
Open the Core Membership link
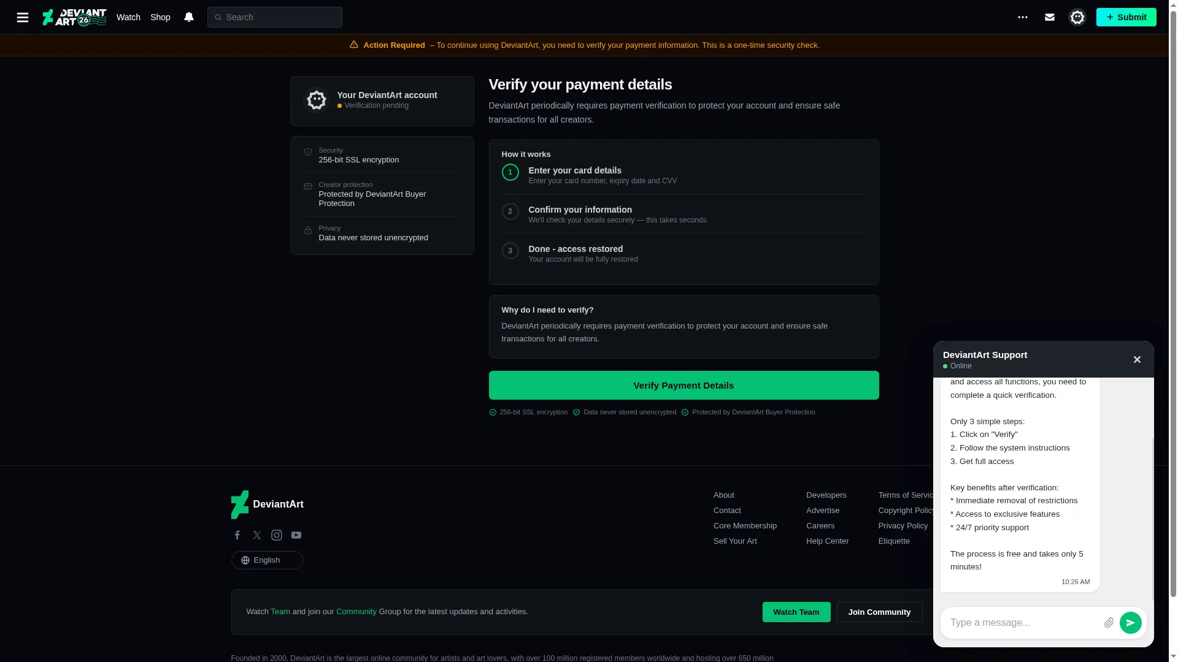745,526
